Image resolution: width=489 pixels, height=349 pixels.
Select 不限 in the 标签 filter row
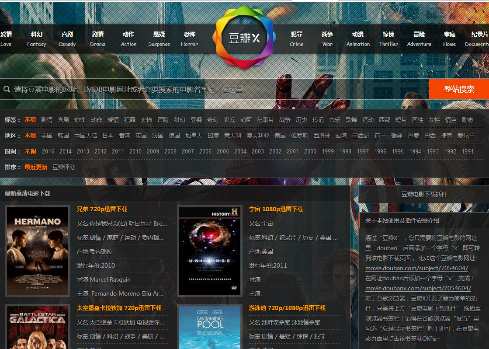point(30,120)
